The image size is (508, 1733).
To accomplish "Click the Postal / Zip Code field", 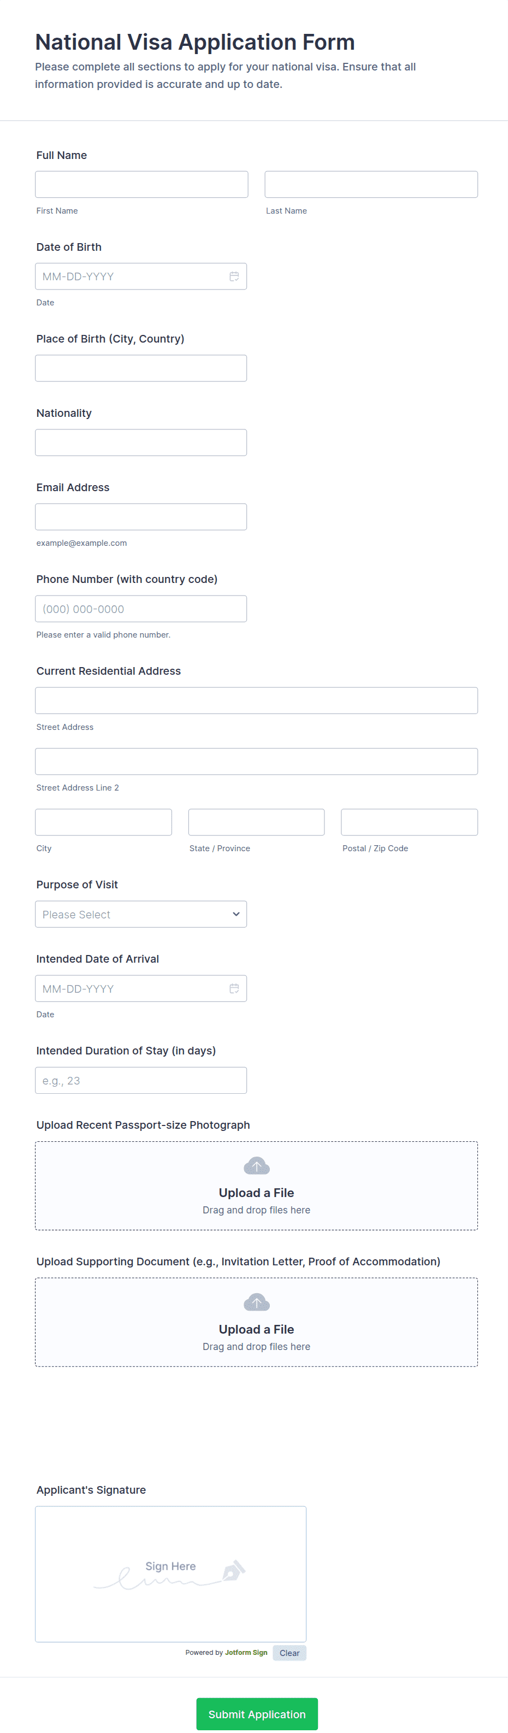I will point(409,822).
